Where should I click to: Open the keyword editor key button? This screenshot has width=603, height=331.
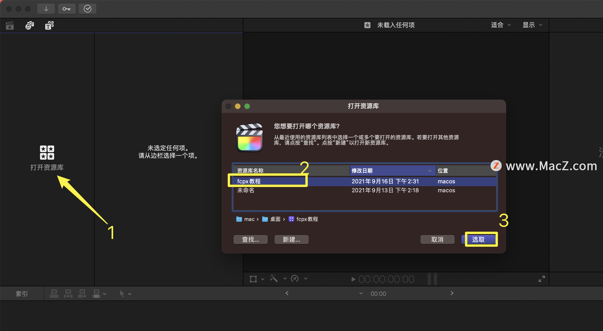(x=67, y=9)
